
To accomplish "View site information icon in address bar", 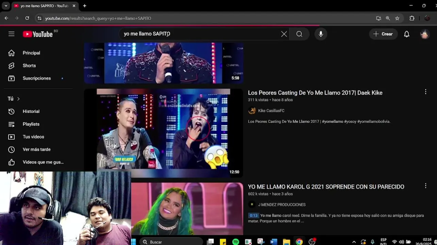I will tap(39, 18).
